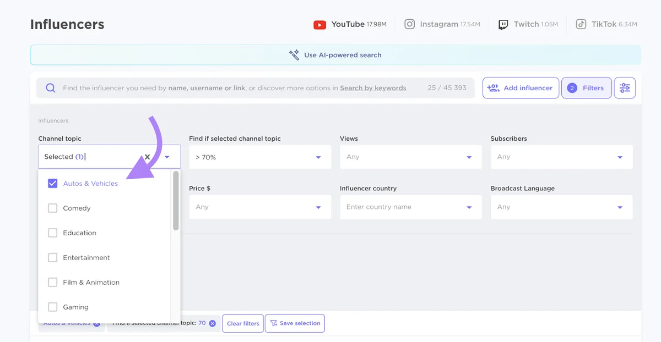Open the Search by keywords link

click(x=373, y=88)
